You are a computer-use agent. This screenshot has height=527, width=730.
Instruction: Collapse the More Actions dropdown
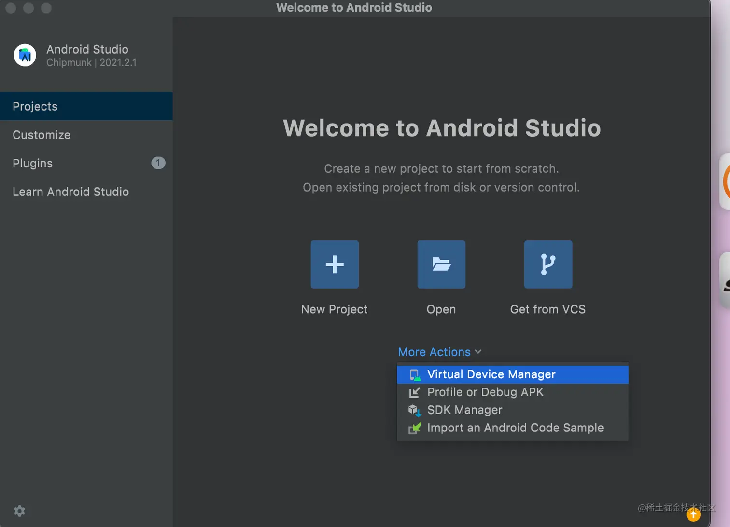pyautogui.click(x=440, y=352)
